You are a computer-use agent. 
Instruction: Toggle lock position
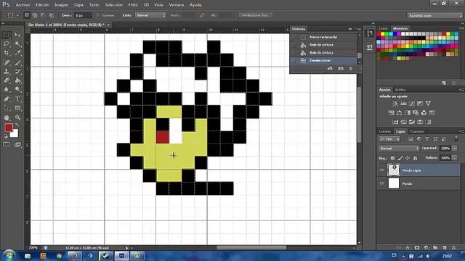point(408,158)
